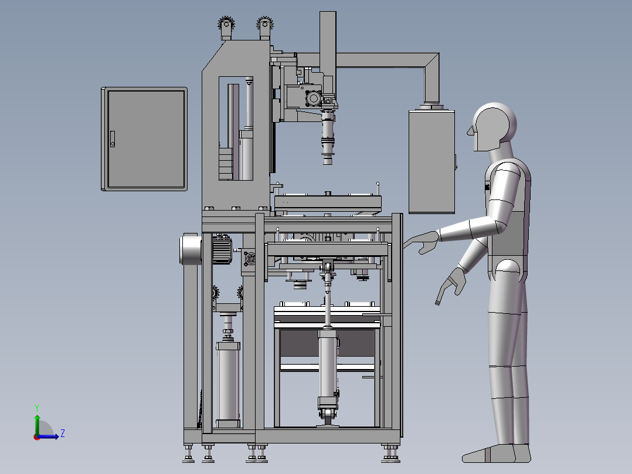Click the green Y axis of the triad

[37, 424]
